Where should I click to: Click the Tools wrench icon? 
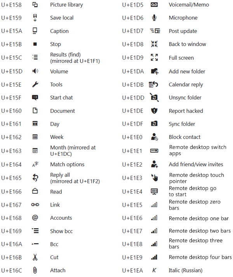[x=35, y=84]
